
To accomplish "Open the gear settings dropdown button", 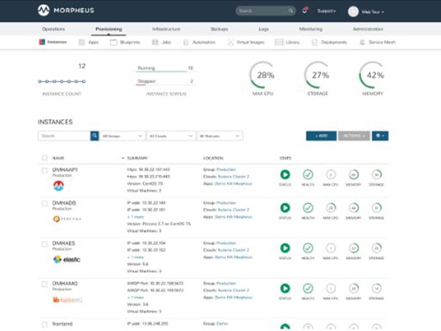I will (380, 136).
